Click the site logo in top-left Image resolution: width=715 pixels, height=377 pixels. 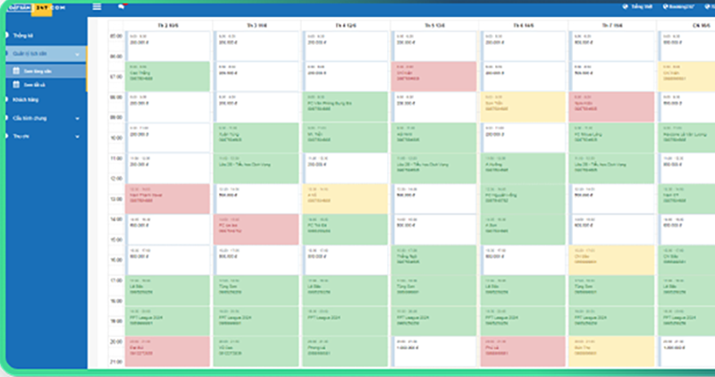click(x=27, y=6)
